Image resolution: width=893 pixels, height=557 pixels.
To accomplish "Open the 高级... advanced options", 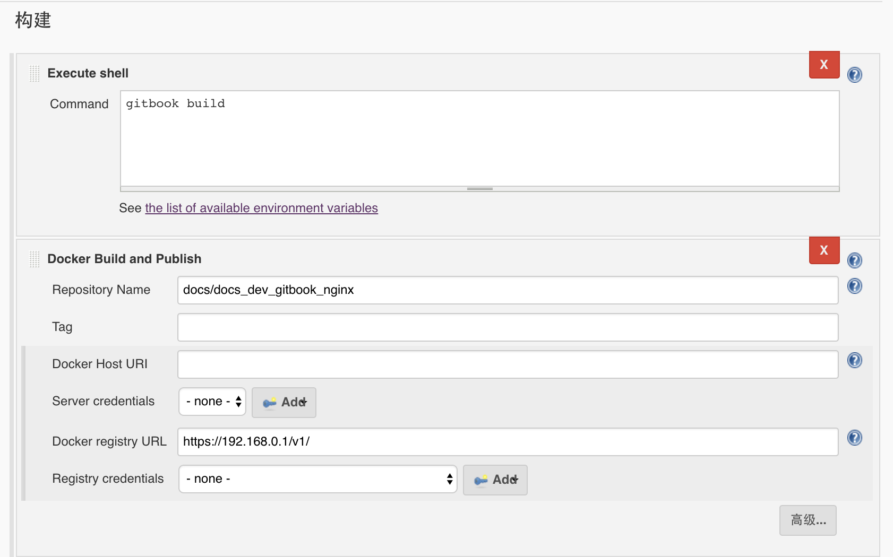I will 808,520.
